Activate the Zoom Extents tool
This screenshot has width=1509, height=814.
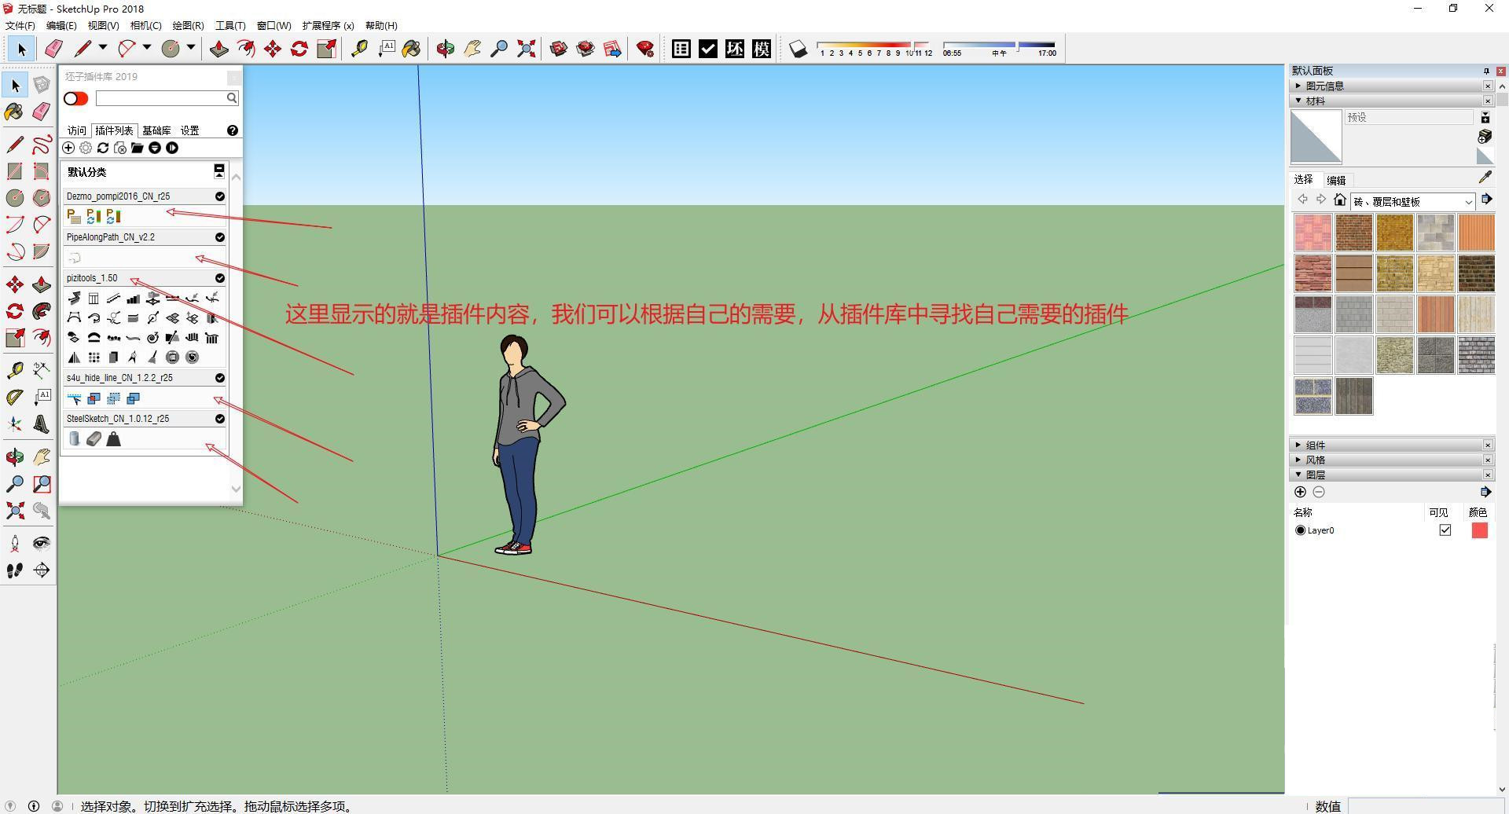coord(526,49)
